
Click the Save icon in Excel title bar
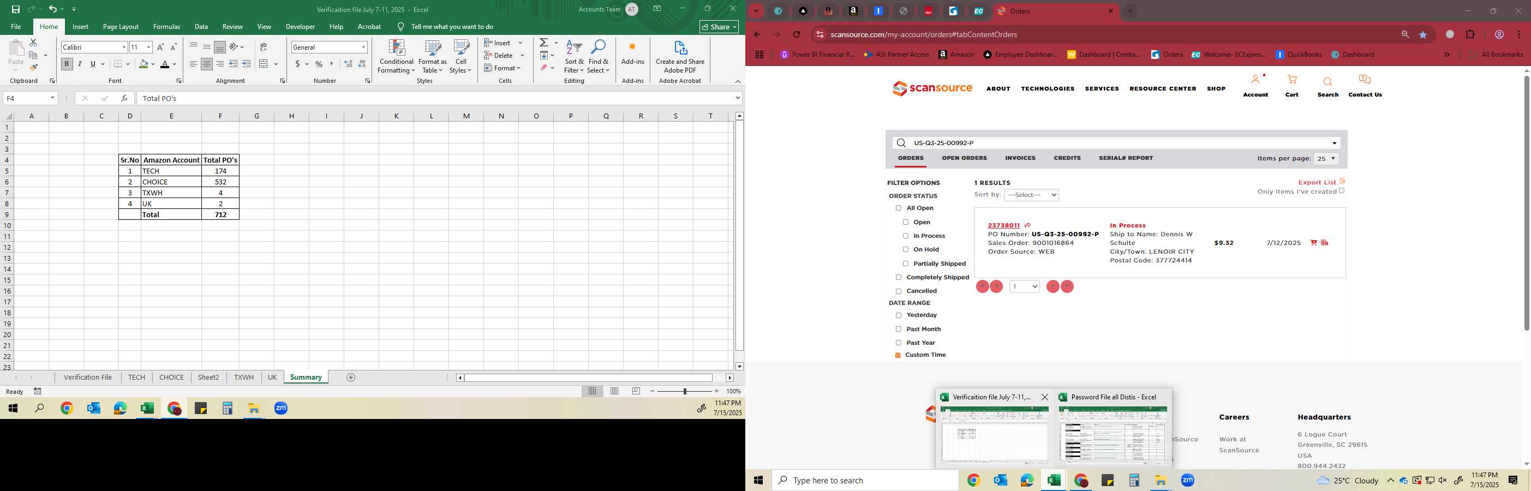pyautogui.click(x=16, y=9)
